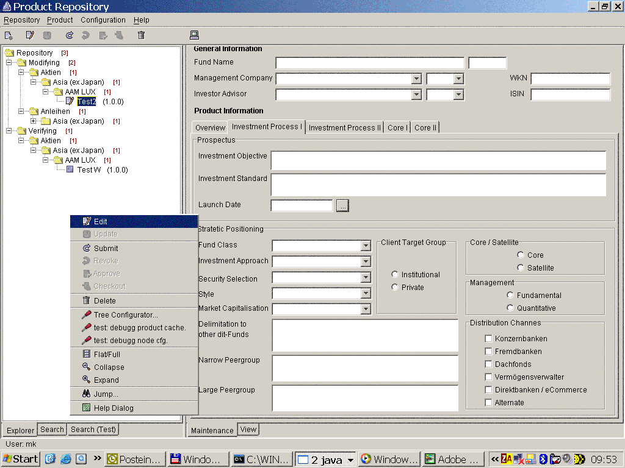Collapse the Verifying tree node

click(x=9, y=131)
